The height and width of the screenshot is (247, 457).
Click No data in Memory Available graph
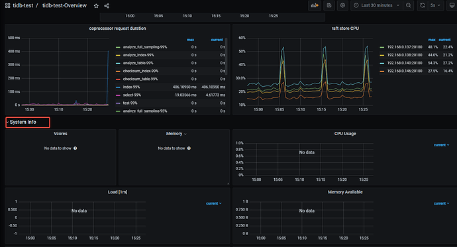point(307,211)
